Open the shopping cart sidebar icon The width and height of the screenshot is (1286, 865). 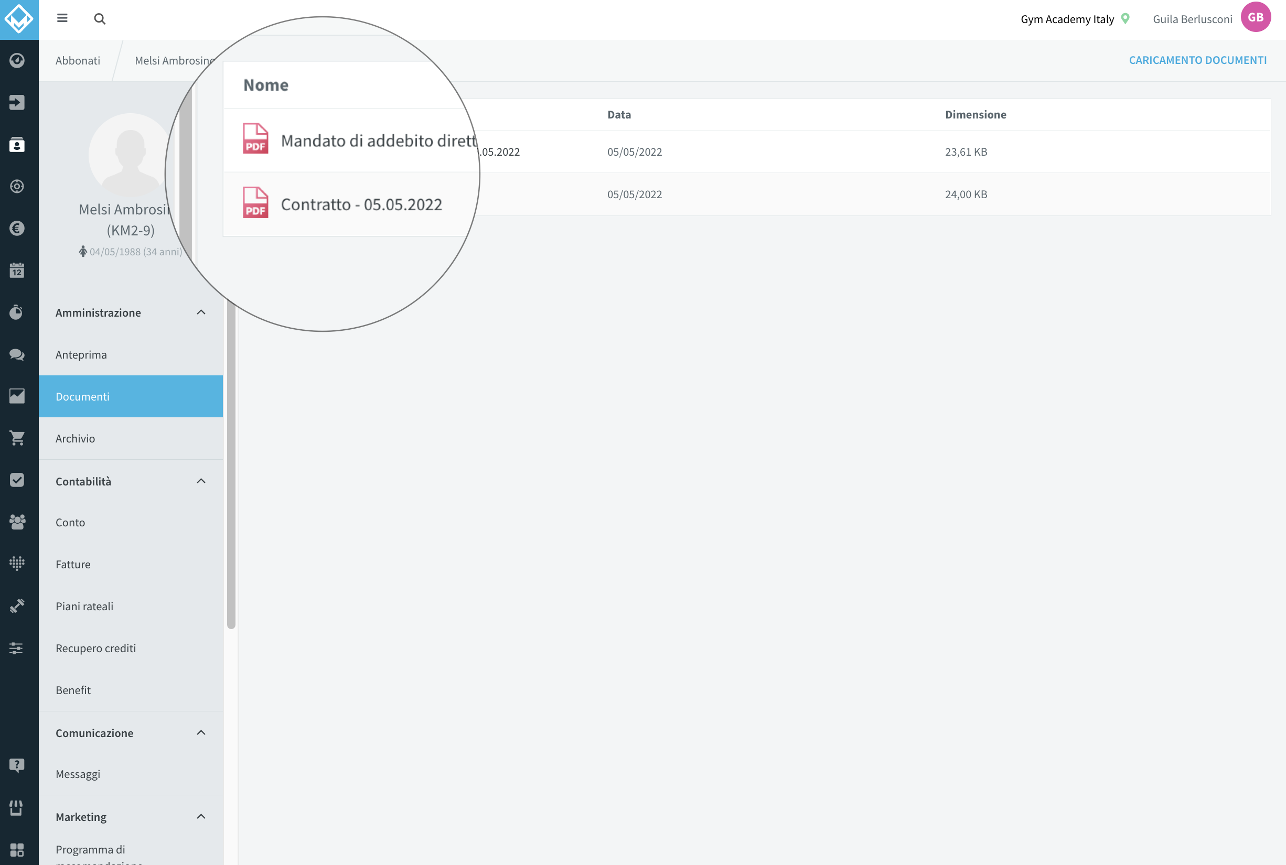click(17, 438)
